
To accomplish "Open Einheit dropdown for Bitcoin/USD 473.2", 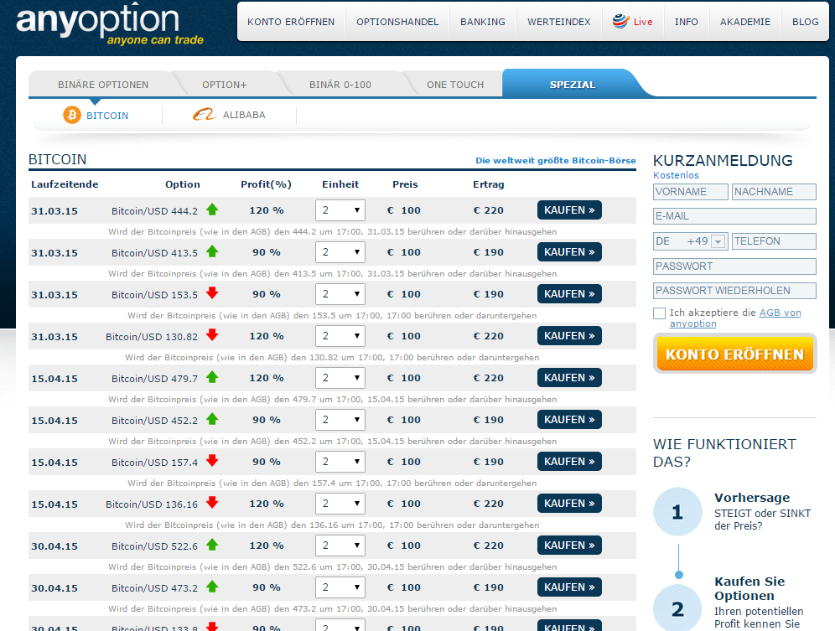I will point(340,588).
